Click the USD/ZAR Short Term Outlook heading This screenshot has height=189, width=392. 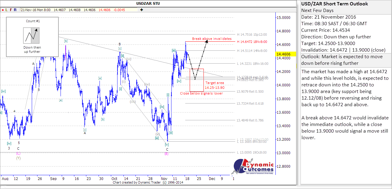[x=334, y=4]
